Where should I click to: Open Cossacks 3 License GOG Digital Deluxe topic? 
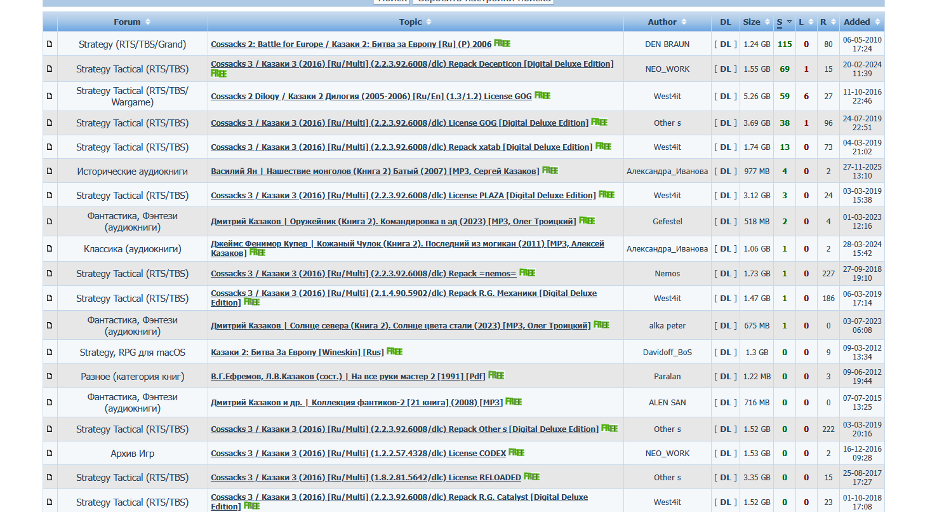point(399,123)
